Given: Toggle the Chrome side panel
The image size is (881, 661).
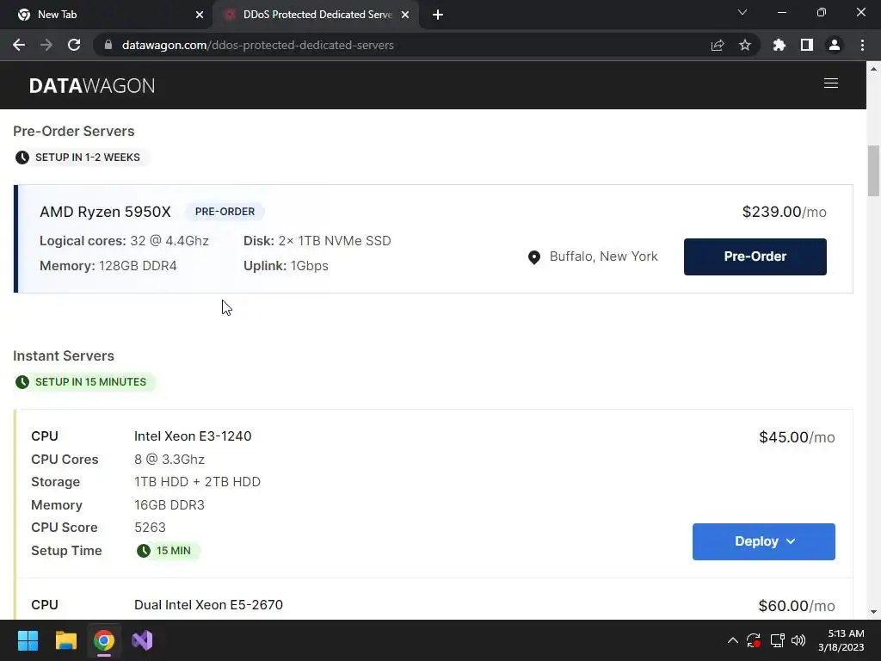Looking at the screenshot, I should (807, 45).
